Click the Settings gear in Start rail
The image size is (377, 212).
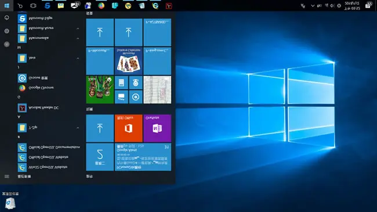tap(7, 31)
